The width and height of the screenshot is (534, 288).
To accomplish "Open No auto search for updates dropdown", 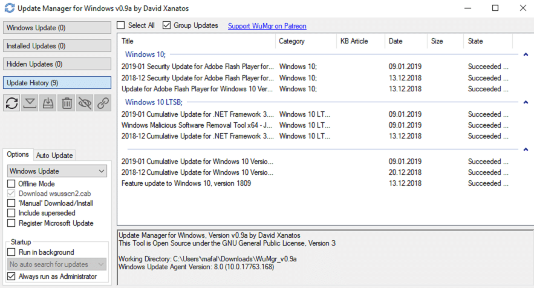I will click(57, 264).
